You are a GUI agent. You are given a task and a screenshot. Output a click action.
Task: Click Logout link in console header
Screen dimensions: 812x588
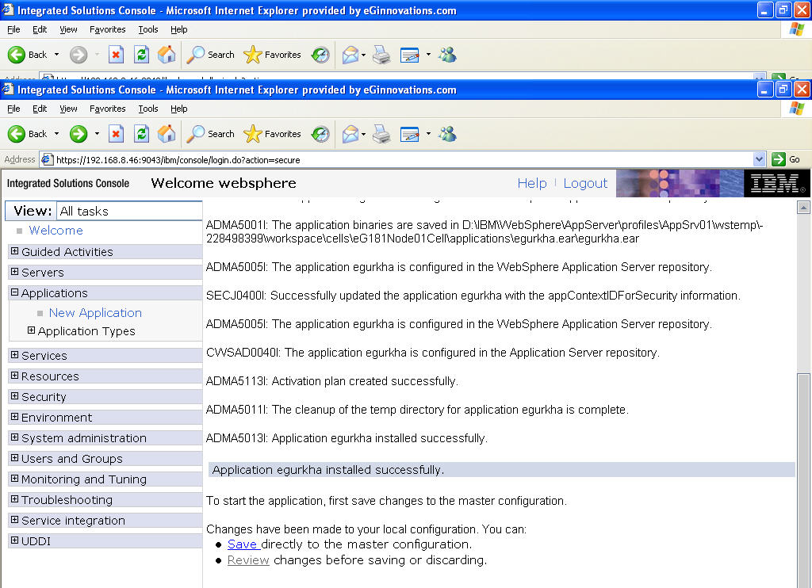pos(585,183)
